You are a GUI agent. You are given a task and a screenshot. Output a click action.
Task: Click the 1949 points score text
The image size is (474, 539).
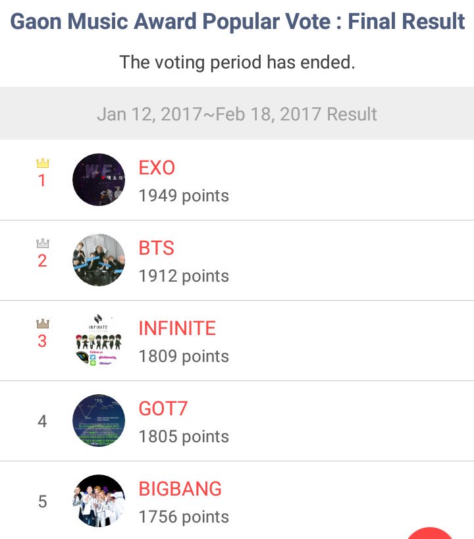pos(184,196)
